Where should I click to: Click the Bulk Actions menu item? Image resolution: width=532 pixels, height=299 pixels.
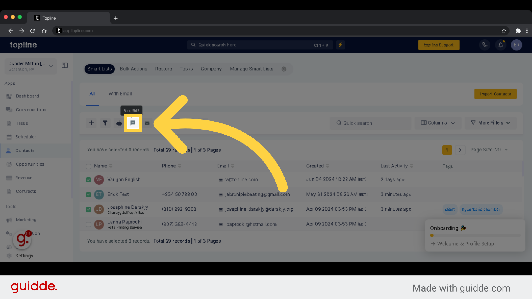pos(133,69)
